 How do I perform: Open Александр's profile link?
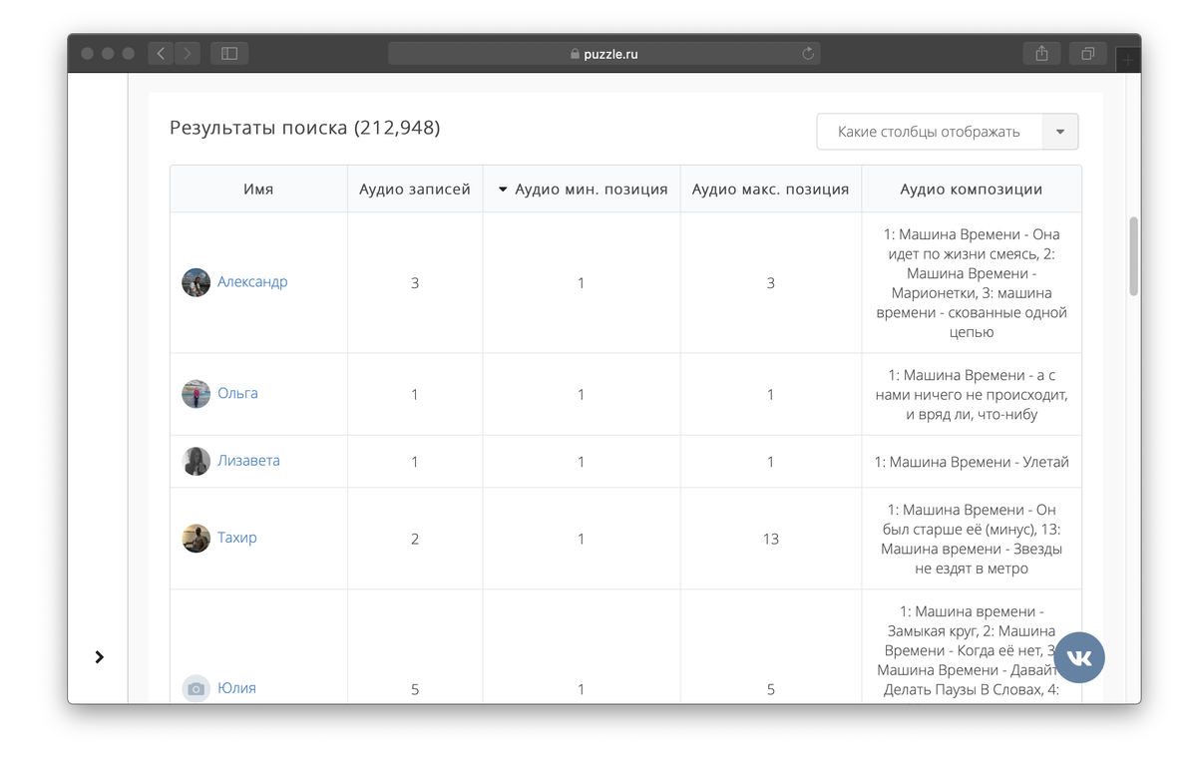[x=252, y=282]
